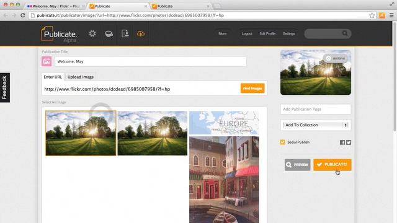Click the Publicate Alpha logo
The width and height of the screenshot is (397, 223).
click(59, 34)
